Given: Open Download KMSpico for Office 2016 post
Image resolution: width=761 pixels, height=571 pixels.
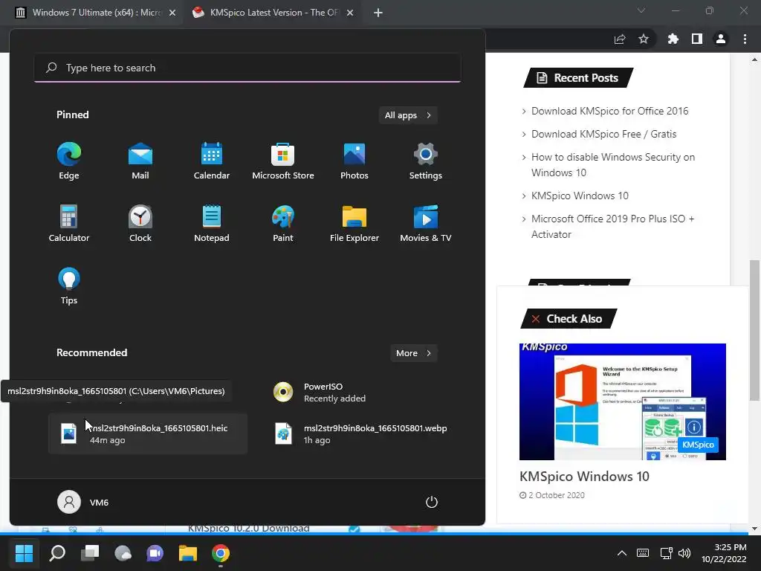Looking at the screenshot, I should 609,112.
